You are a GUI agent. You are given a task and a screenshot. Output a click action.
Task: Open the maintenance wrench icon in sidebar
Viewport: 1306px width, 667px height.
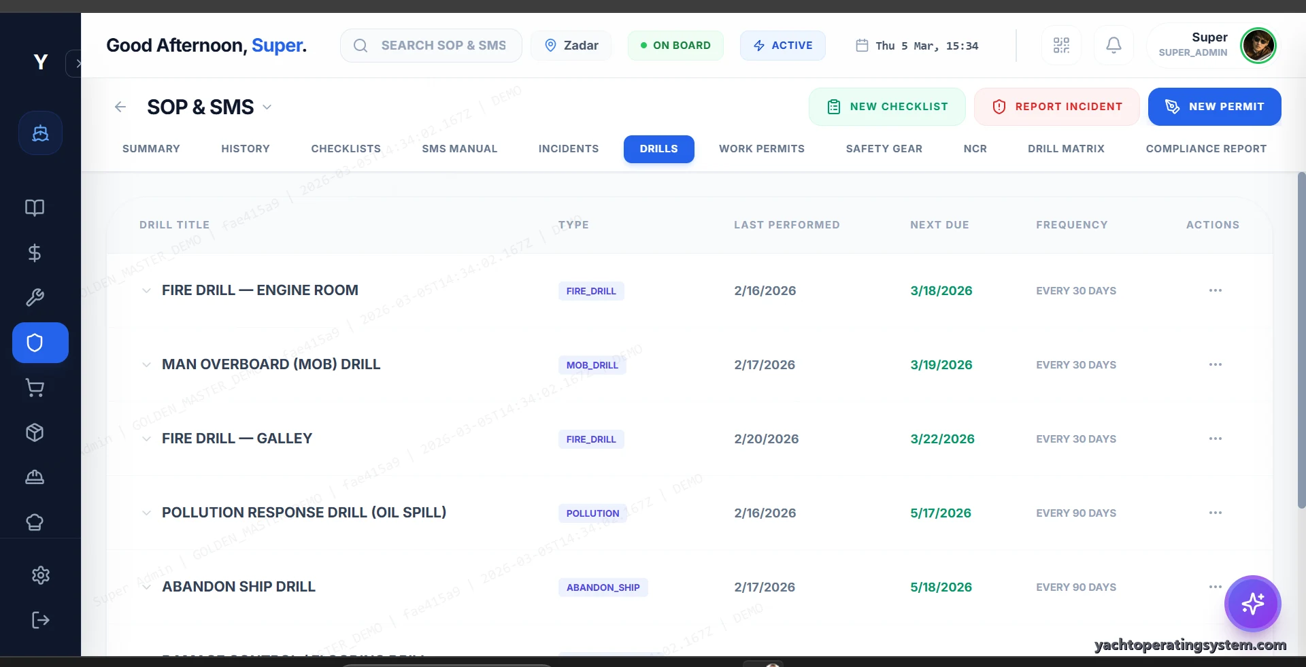point(35,298)
